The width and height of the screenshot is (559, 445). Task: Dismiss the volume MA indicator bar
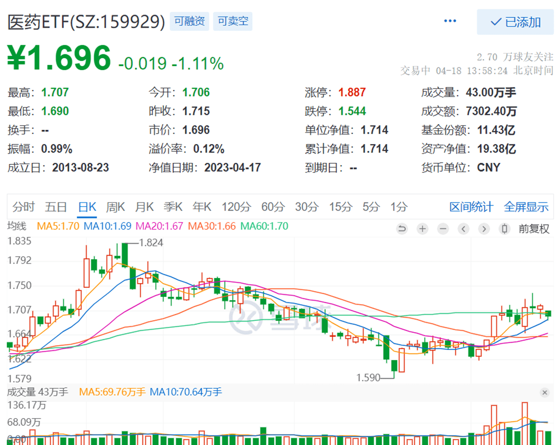click(546, 393)
